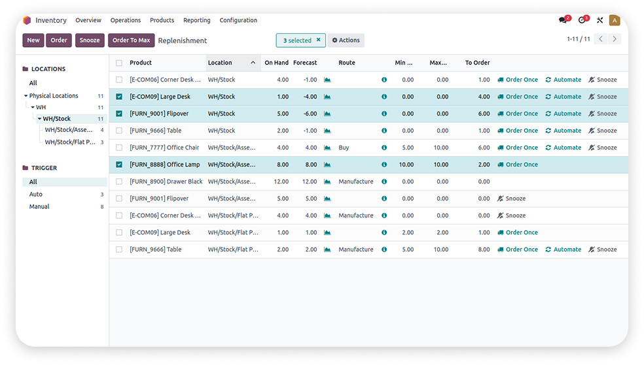Image resolution: width=644 pixels, height=365 pixels.
Task: Filter by Manual trigger
Action: tap(39, 206)
